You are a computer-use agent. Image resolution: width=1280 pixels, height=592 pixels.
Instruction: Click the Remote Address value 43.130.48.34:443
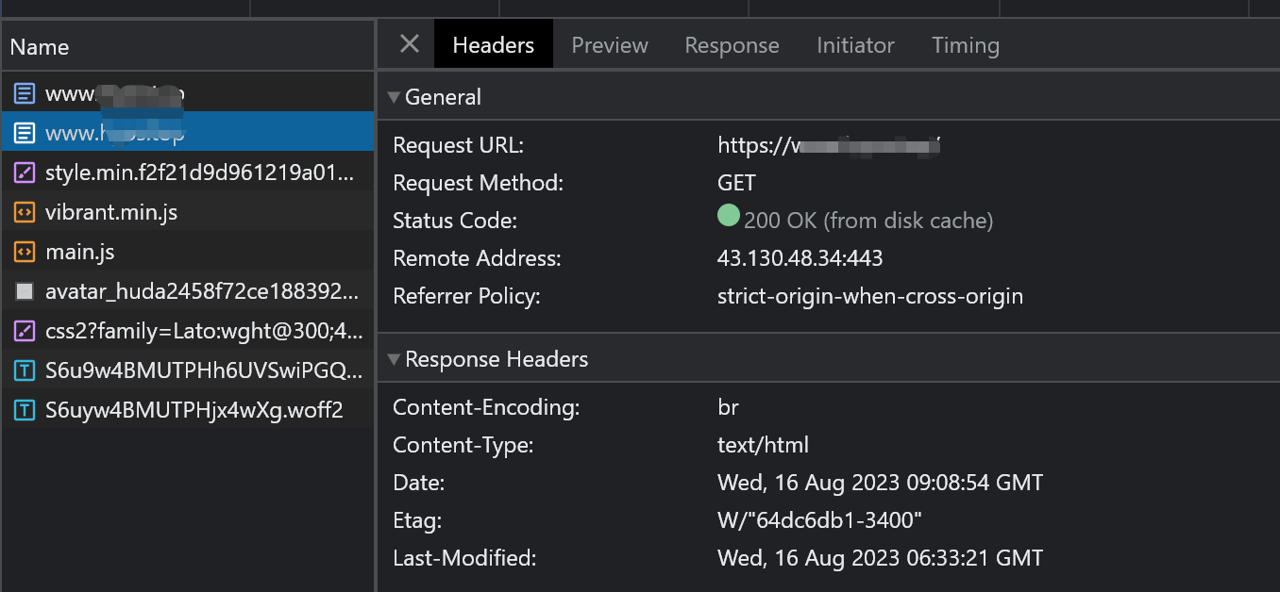pos(800,258)
